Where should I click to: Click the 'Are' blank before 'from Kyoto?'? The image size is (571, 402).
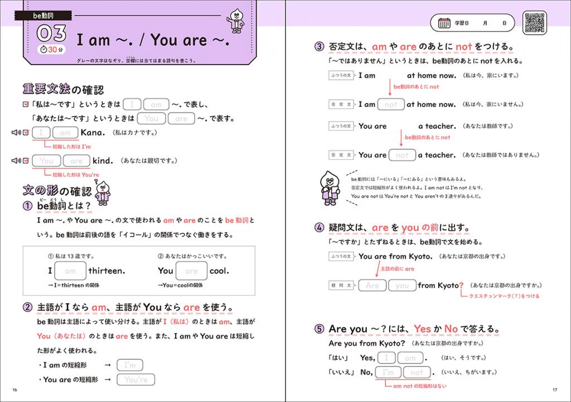[372, 286]
